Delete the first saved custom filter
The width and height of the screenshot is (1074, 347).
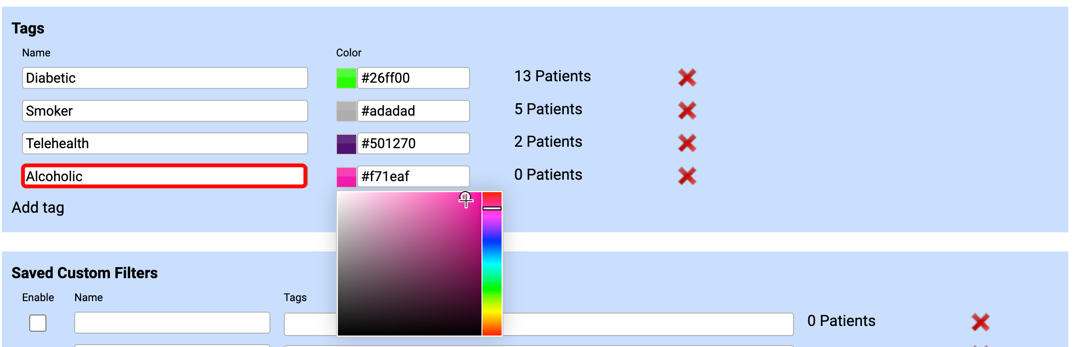click(980, 322)
